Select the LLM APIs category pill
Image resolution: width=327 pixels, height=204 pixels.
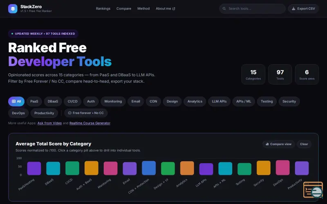[219, 101]
